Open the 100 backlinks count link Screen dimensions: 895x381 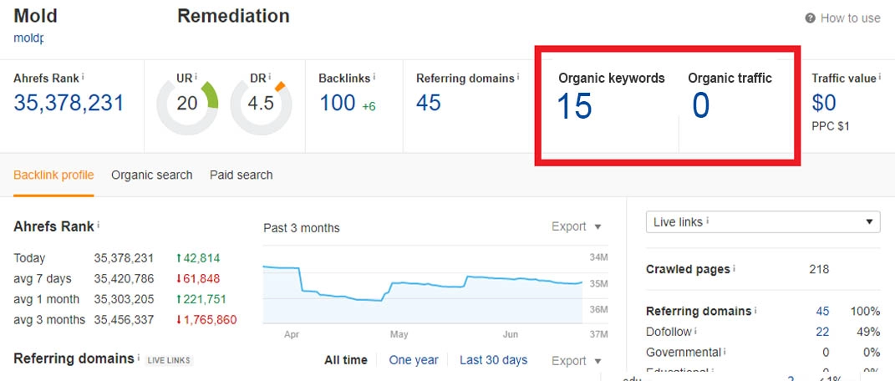click(337, 104)
